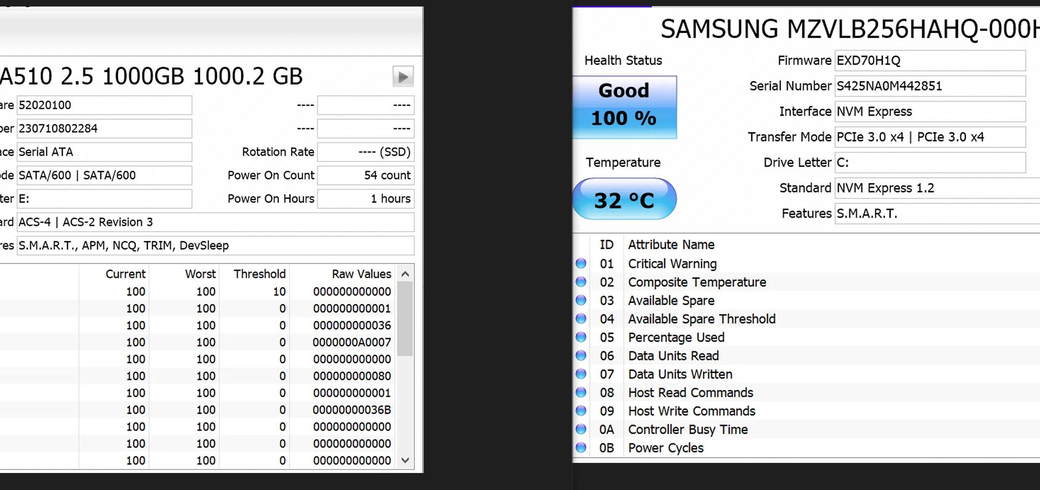The image size is (1040, 490).
Task: Click the features field listing APM, NCQ, TRIM, DevSleep
Action: [215, 245]
